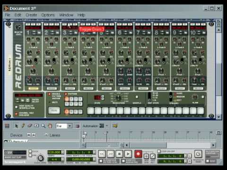Click the yellow follow-song icon in toolbar
This screenshot has width=227, height=170.
(115, 126)
